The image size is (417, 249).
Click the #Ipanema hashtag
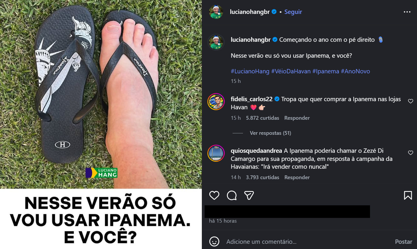(326, 71)
